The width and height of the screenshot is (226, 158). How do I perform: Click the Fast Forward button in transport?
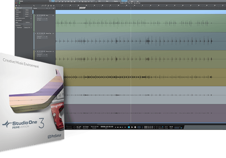pyautogui.click(x=121, y=127)
